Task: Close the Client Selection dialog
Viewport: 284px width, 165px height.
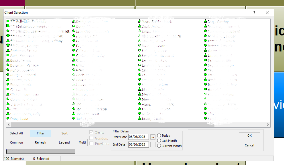Action: coord(267,13)
